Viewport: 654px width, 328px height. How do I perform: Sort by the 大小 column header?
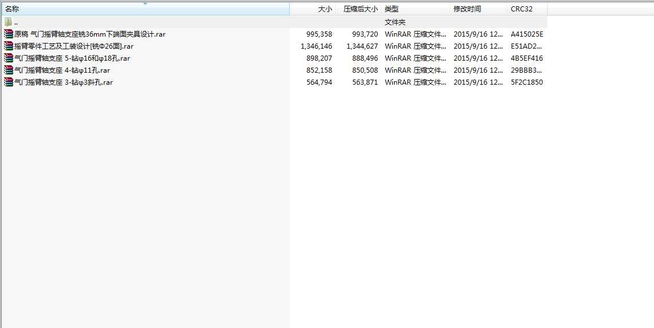[x=313, y=9]
